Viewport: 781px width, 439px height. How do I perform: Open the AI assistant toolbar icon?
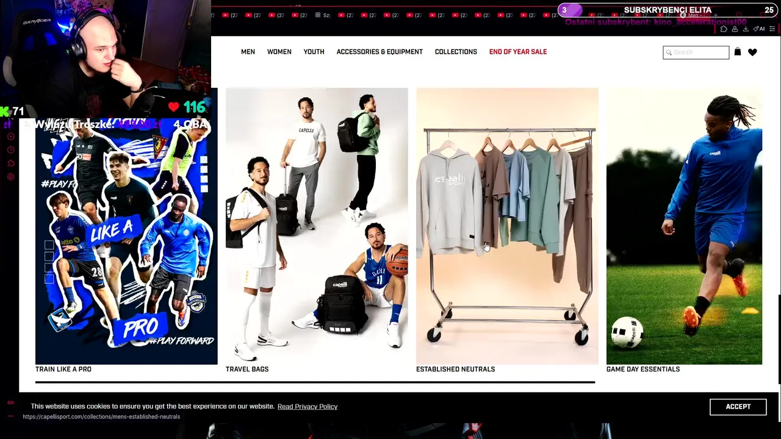[x=759, y=29]
